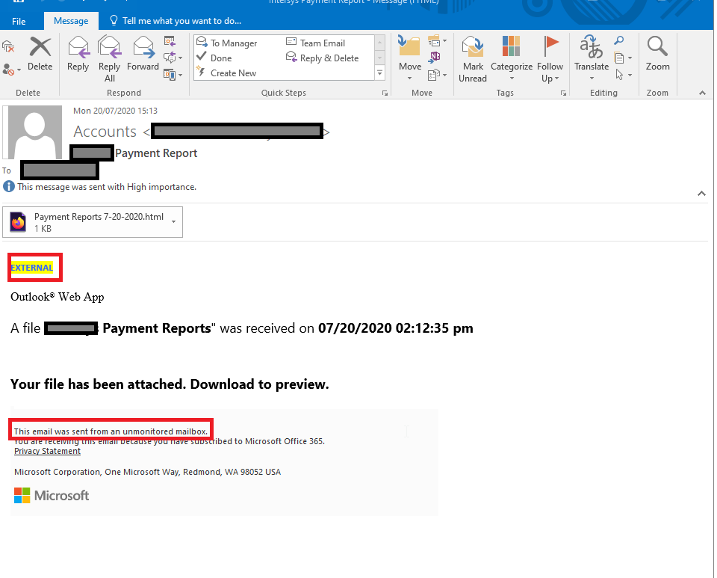Open the Payment Reports 7-20-2020.html attachment

[x=93, y=222]
